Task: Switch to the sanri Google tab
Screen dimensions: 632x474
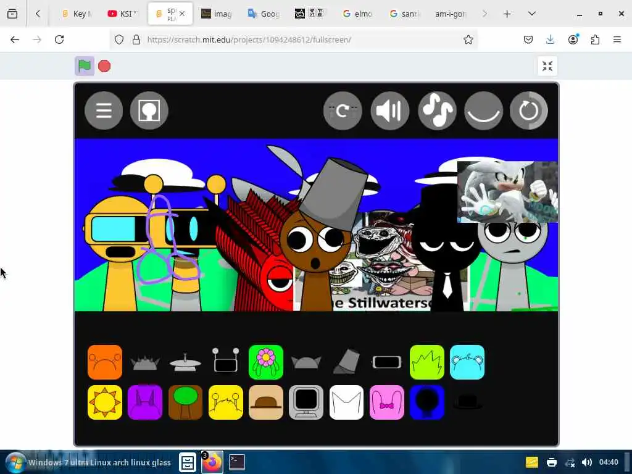Action: pos(404,14)
